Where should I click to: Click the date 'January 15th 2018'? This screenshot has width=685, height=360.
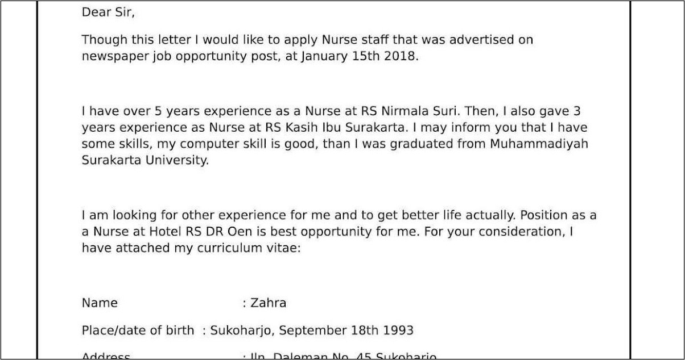[359, 57]
